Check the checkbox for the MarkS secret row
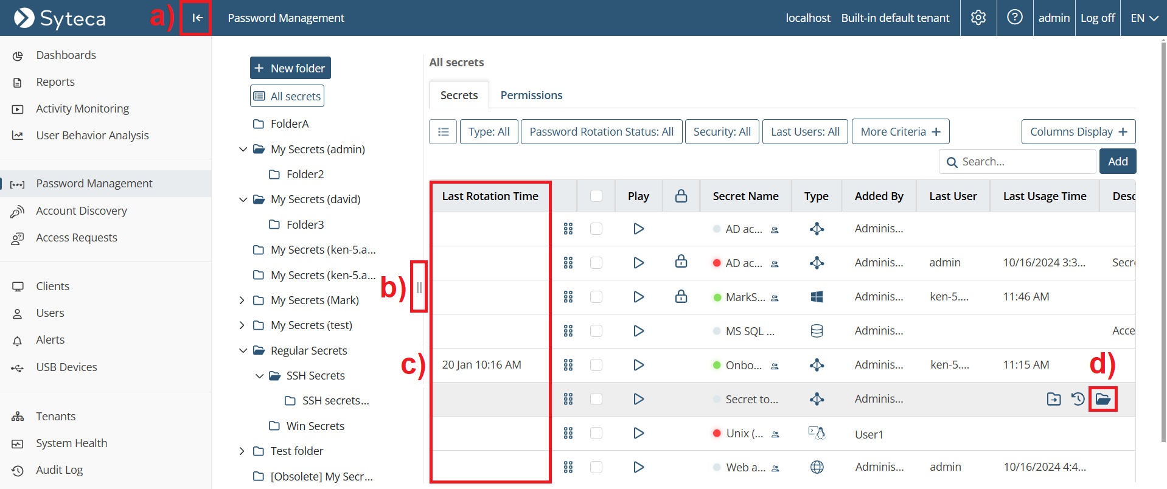Image resolution: width=1167 pixels, height=489 pixels. click(596, 297)
